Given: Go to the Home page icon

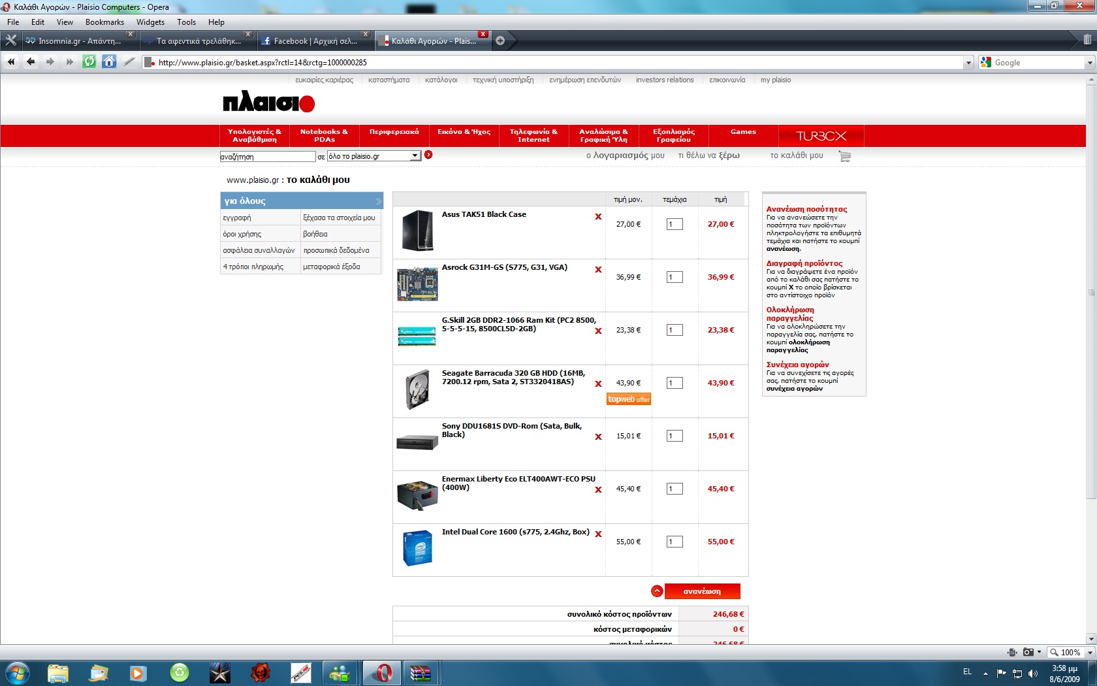Looking at the screenshot, I should 109,62.
